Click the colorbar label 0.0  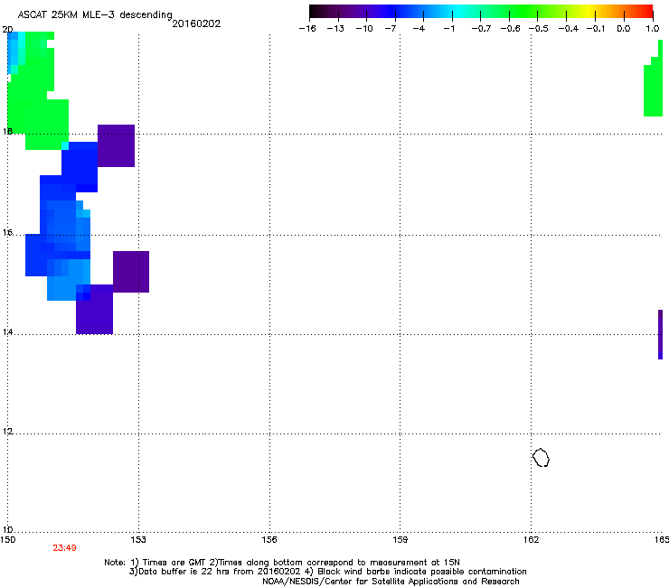pyautogui.click(x=624, y=29)
